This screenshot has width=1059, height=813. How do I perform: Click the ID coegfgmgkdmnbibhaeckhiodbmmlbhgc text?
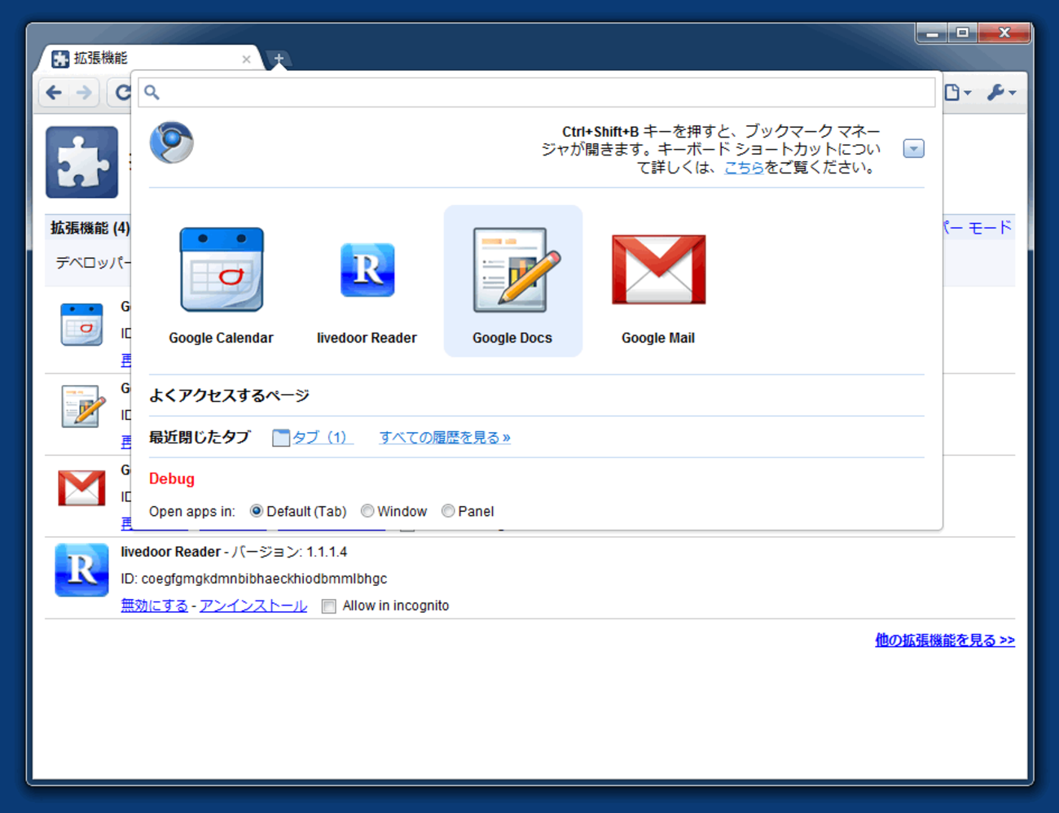coord(254,579)
